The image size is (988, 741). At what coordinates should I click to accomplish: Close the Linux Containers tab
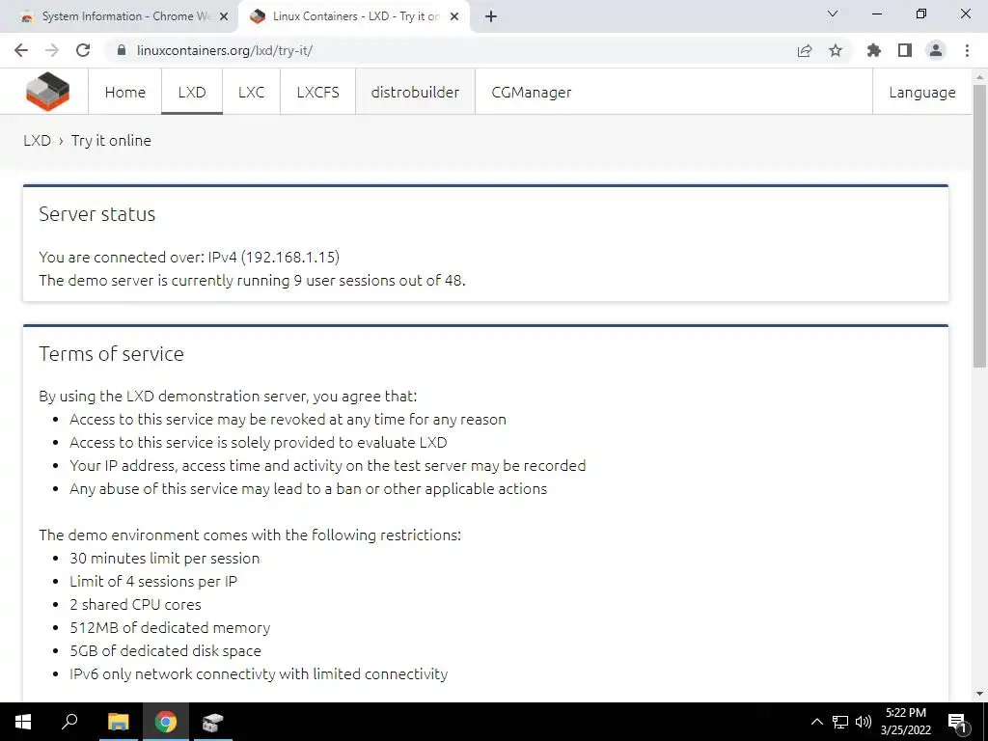tap(454, 16)
